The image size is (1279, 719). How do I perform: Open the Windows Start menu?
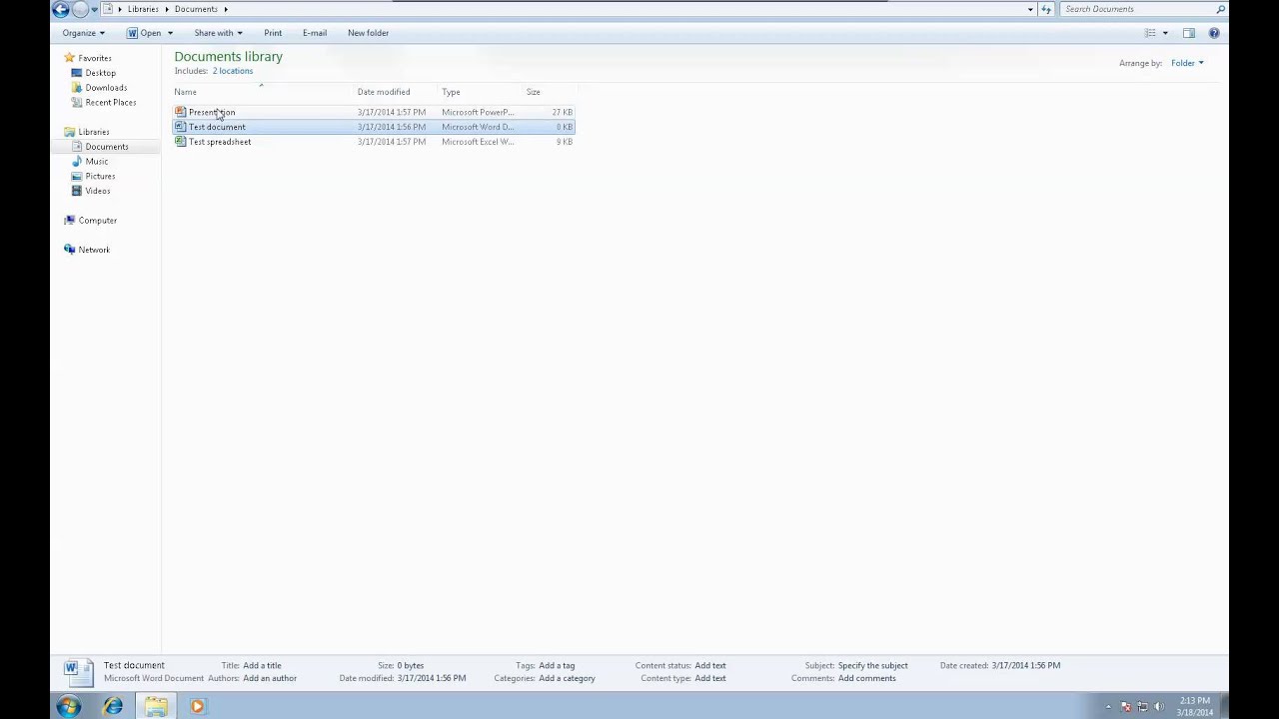(68, 707)
